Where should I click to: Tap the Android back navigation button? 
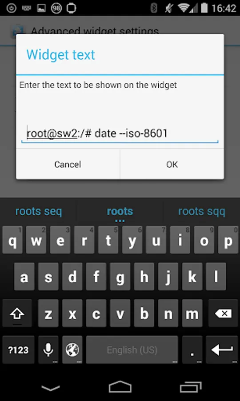pyautogui.click(x=51, y=388)
